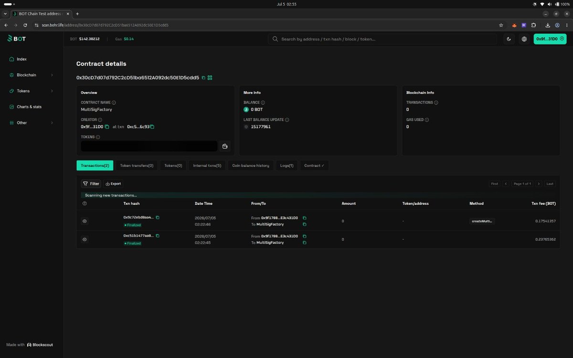Open the Filter button

[91, 184]
